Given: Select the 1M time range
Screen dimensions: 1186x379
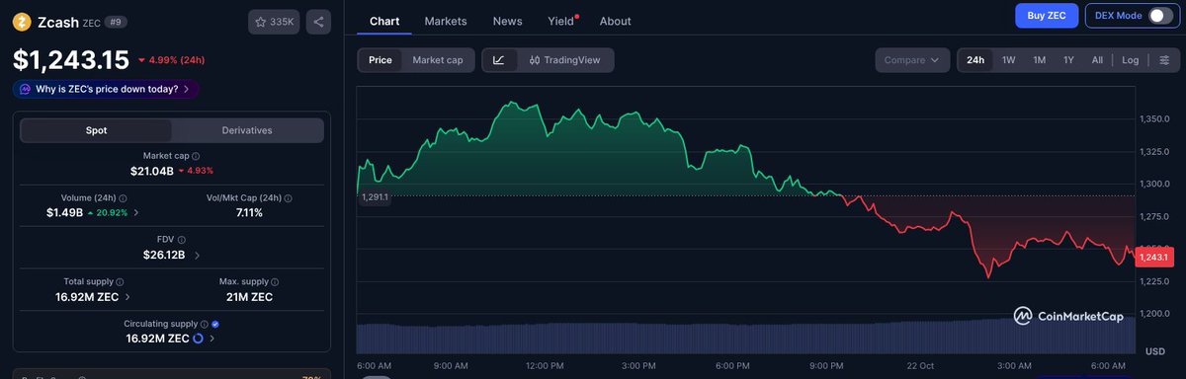Looking at the screenshot, I should tap(1040, 60).
